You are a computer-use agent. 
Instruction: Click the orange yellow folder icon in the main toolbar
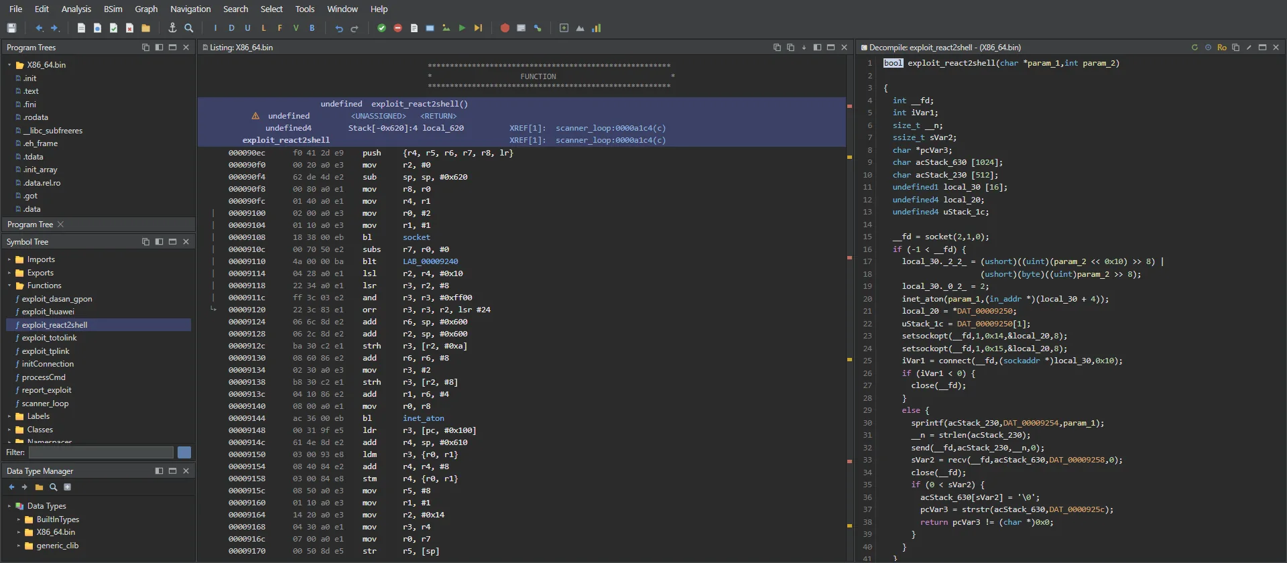point(145,28)
